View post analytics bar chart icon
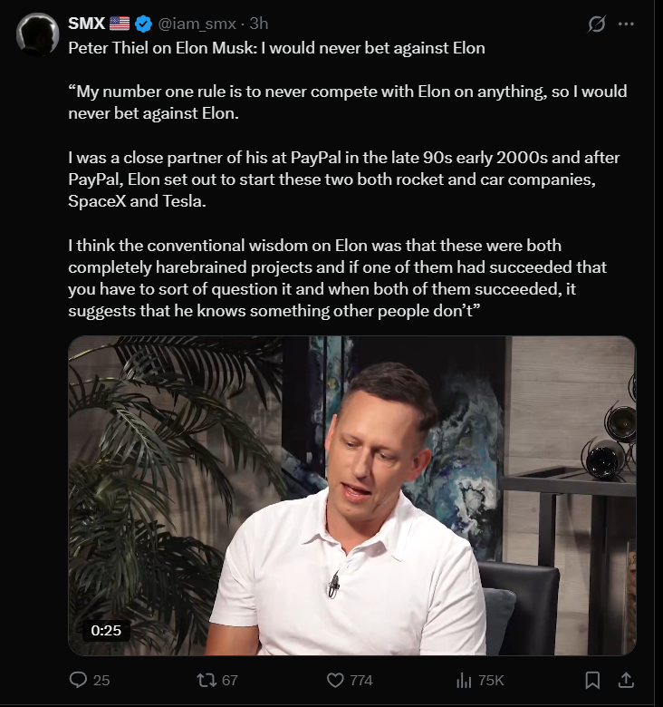The width and height of the screenshot is (663, 707). point(465,680)
